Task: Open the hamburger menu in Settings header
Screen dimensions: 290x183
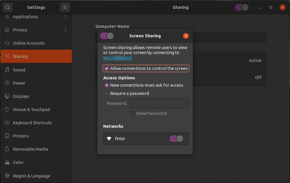Action: (x=65, y=7)
